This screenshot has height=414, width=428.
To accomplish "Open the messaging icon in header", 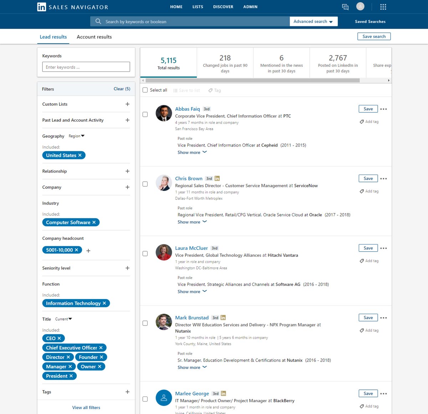I will click(x=345, y=7).
